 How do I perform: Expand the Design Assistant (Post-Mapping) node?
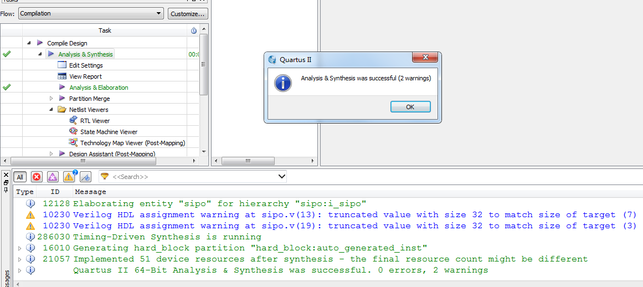point(52,153)
